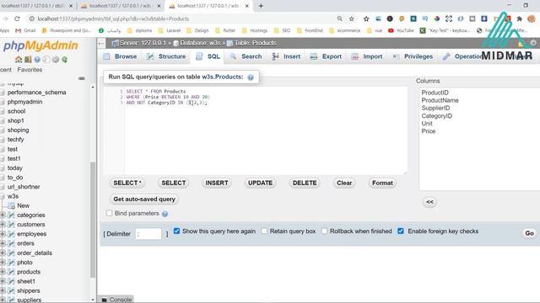Reload the browser page
Screen dimensions: 540x303
click(17, 19)
